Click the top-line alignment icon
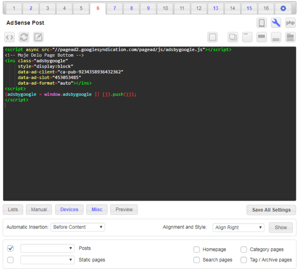The height and width of the screenshot is (269, 298). [247, 37]
